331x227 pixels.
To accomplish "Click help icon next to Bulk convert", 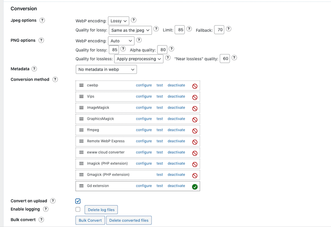I will pos(41,220).
